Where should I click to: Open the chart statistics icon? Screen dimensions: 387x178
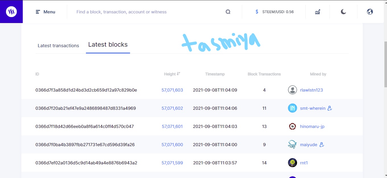pyautogui.click(x=318, y=12)
